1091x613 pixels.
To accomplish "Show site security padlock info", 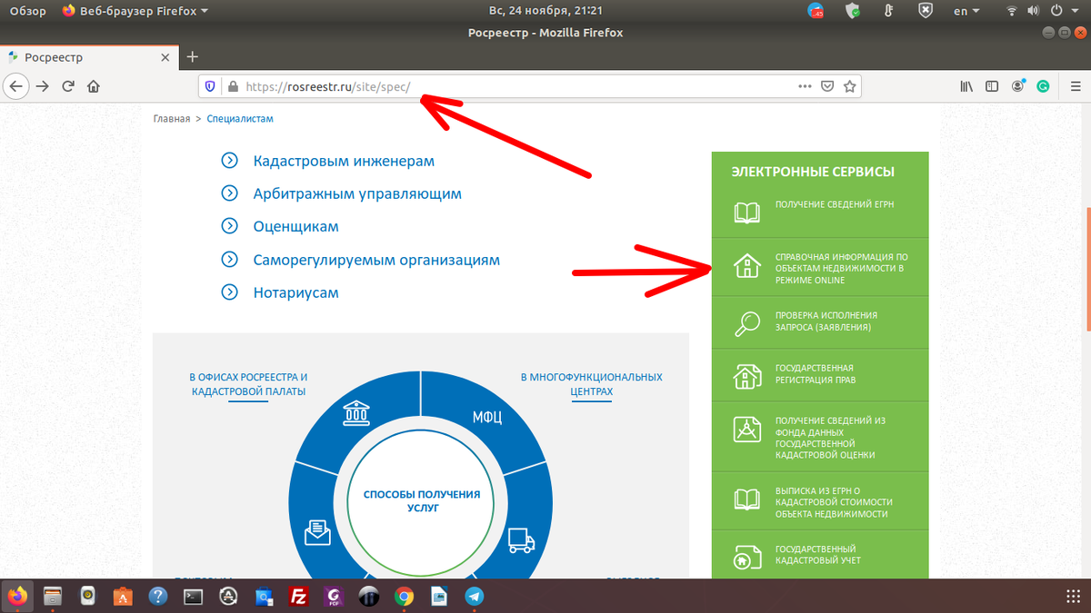I will [x=233, y=87].
